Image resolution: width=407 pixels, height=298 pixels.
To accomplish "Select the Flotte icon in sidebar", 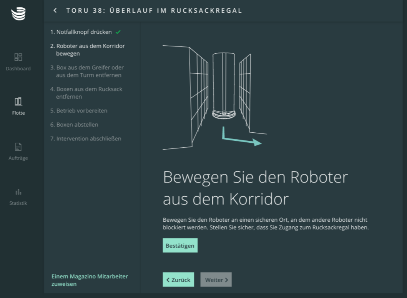I will [x=18, y=102].
